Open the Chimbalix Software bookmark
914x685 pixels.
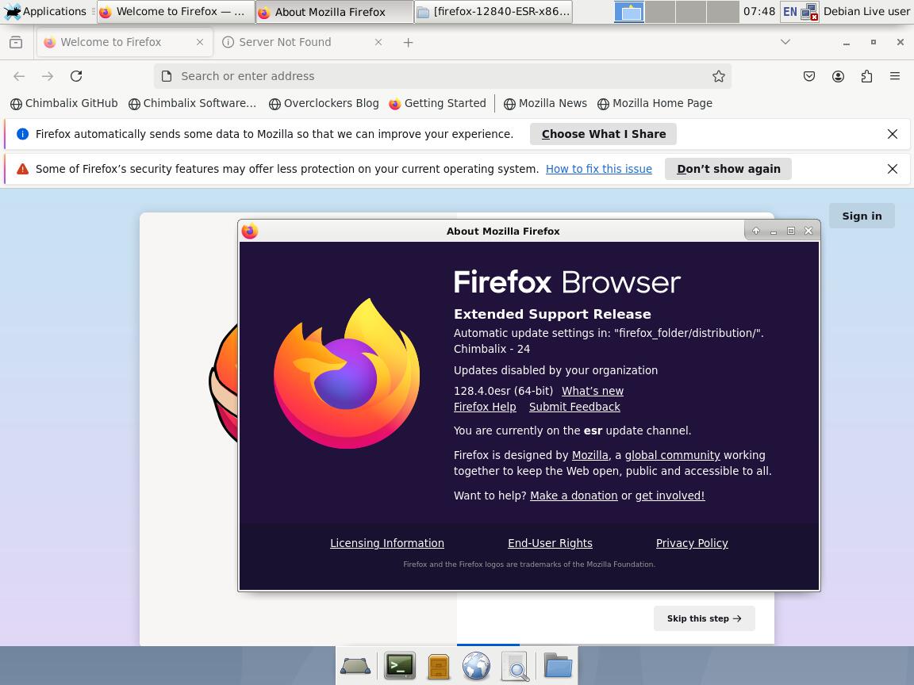(x=192, y=103)
